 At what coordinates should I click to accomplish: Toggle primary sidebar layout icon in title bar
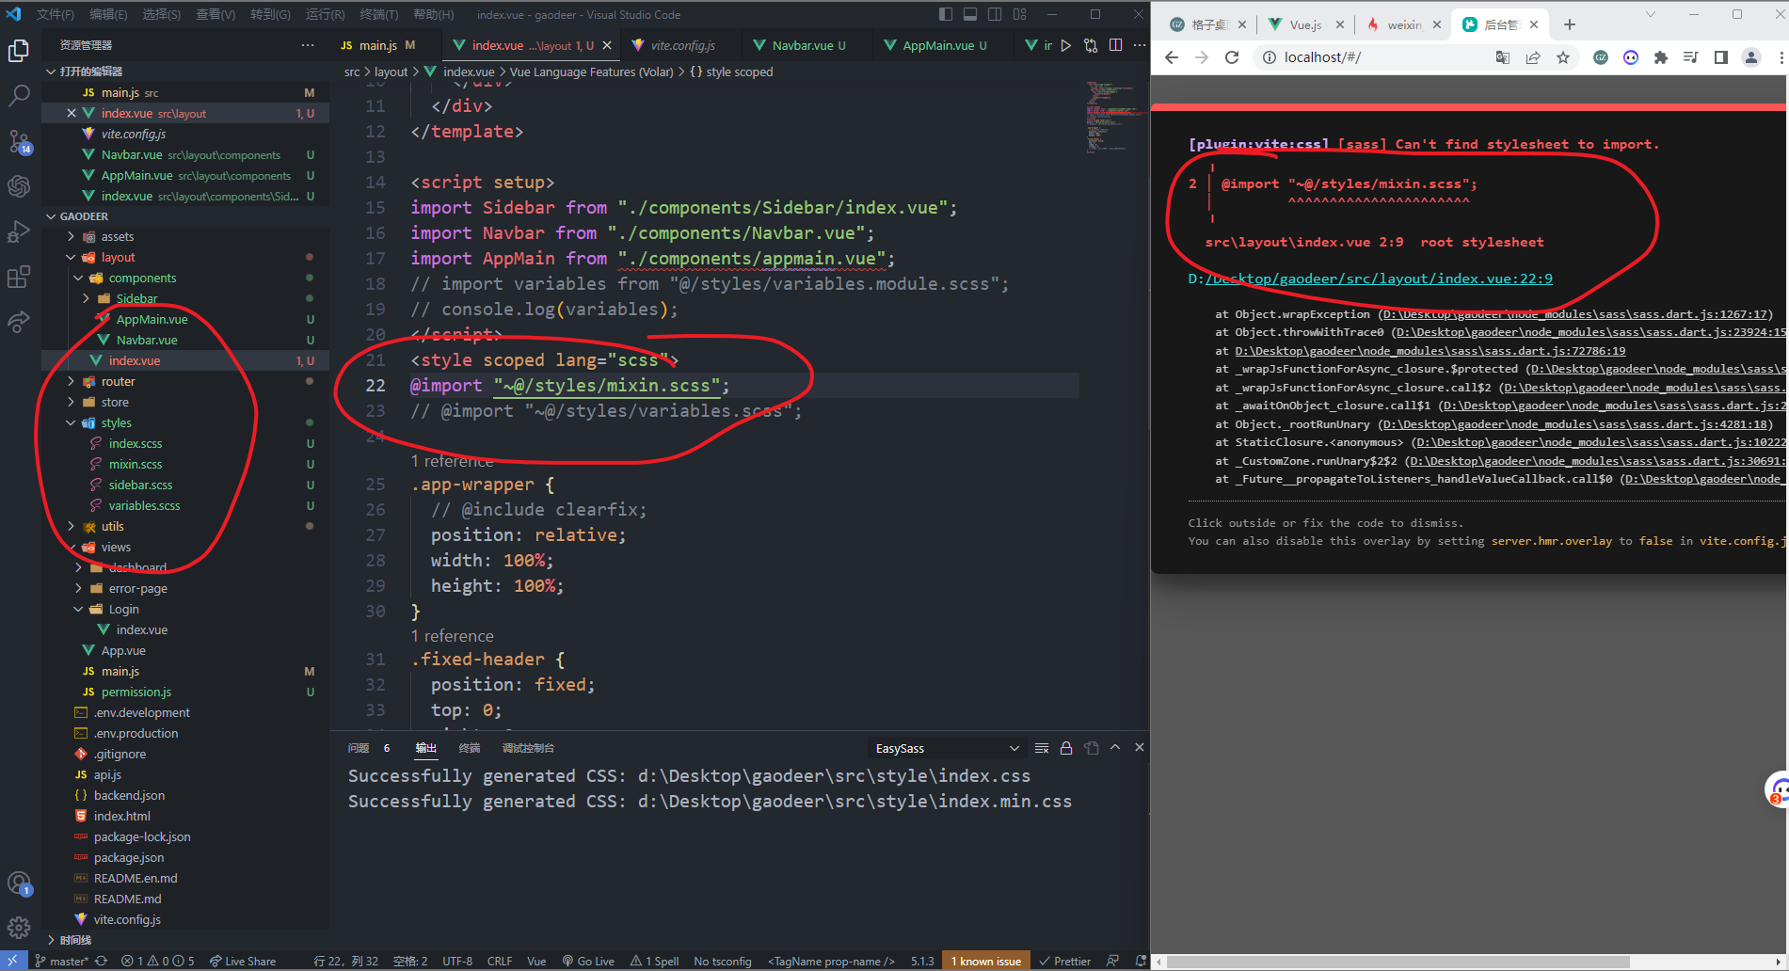945,14
